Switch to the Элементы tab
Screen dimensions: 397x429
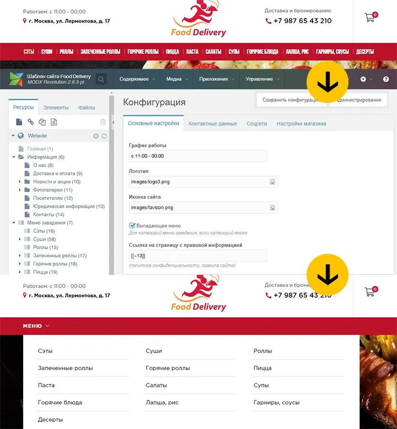click(x=56, y=107)
